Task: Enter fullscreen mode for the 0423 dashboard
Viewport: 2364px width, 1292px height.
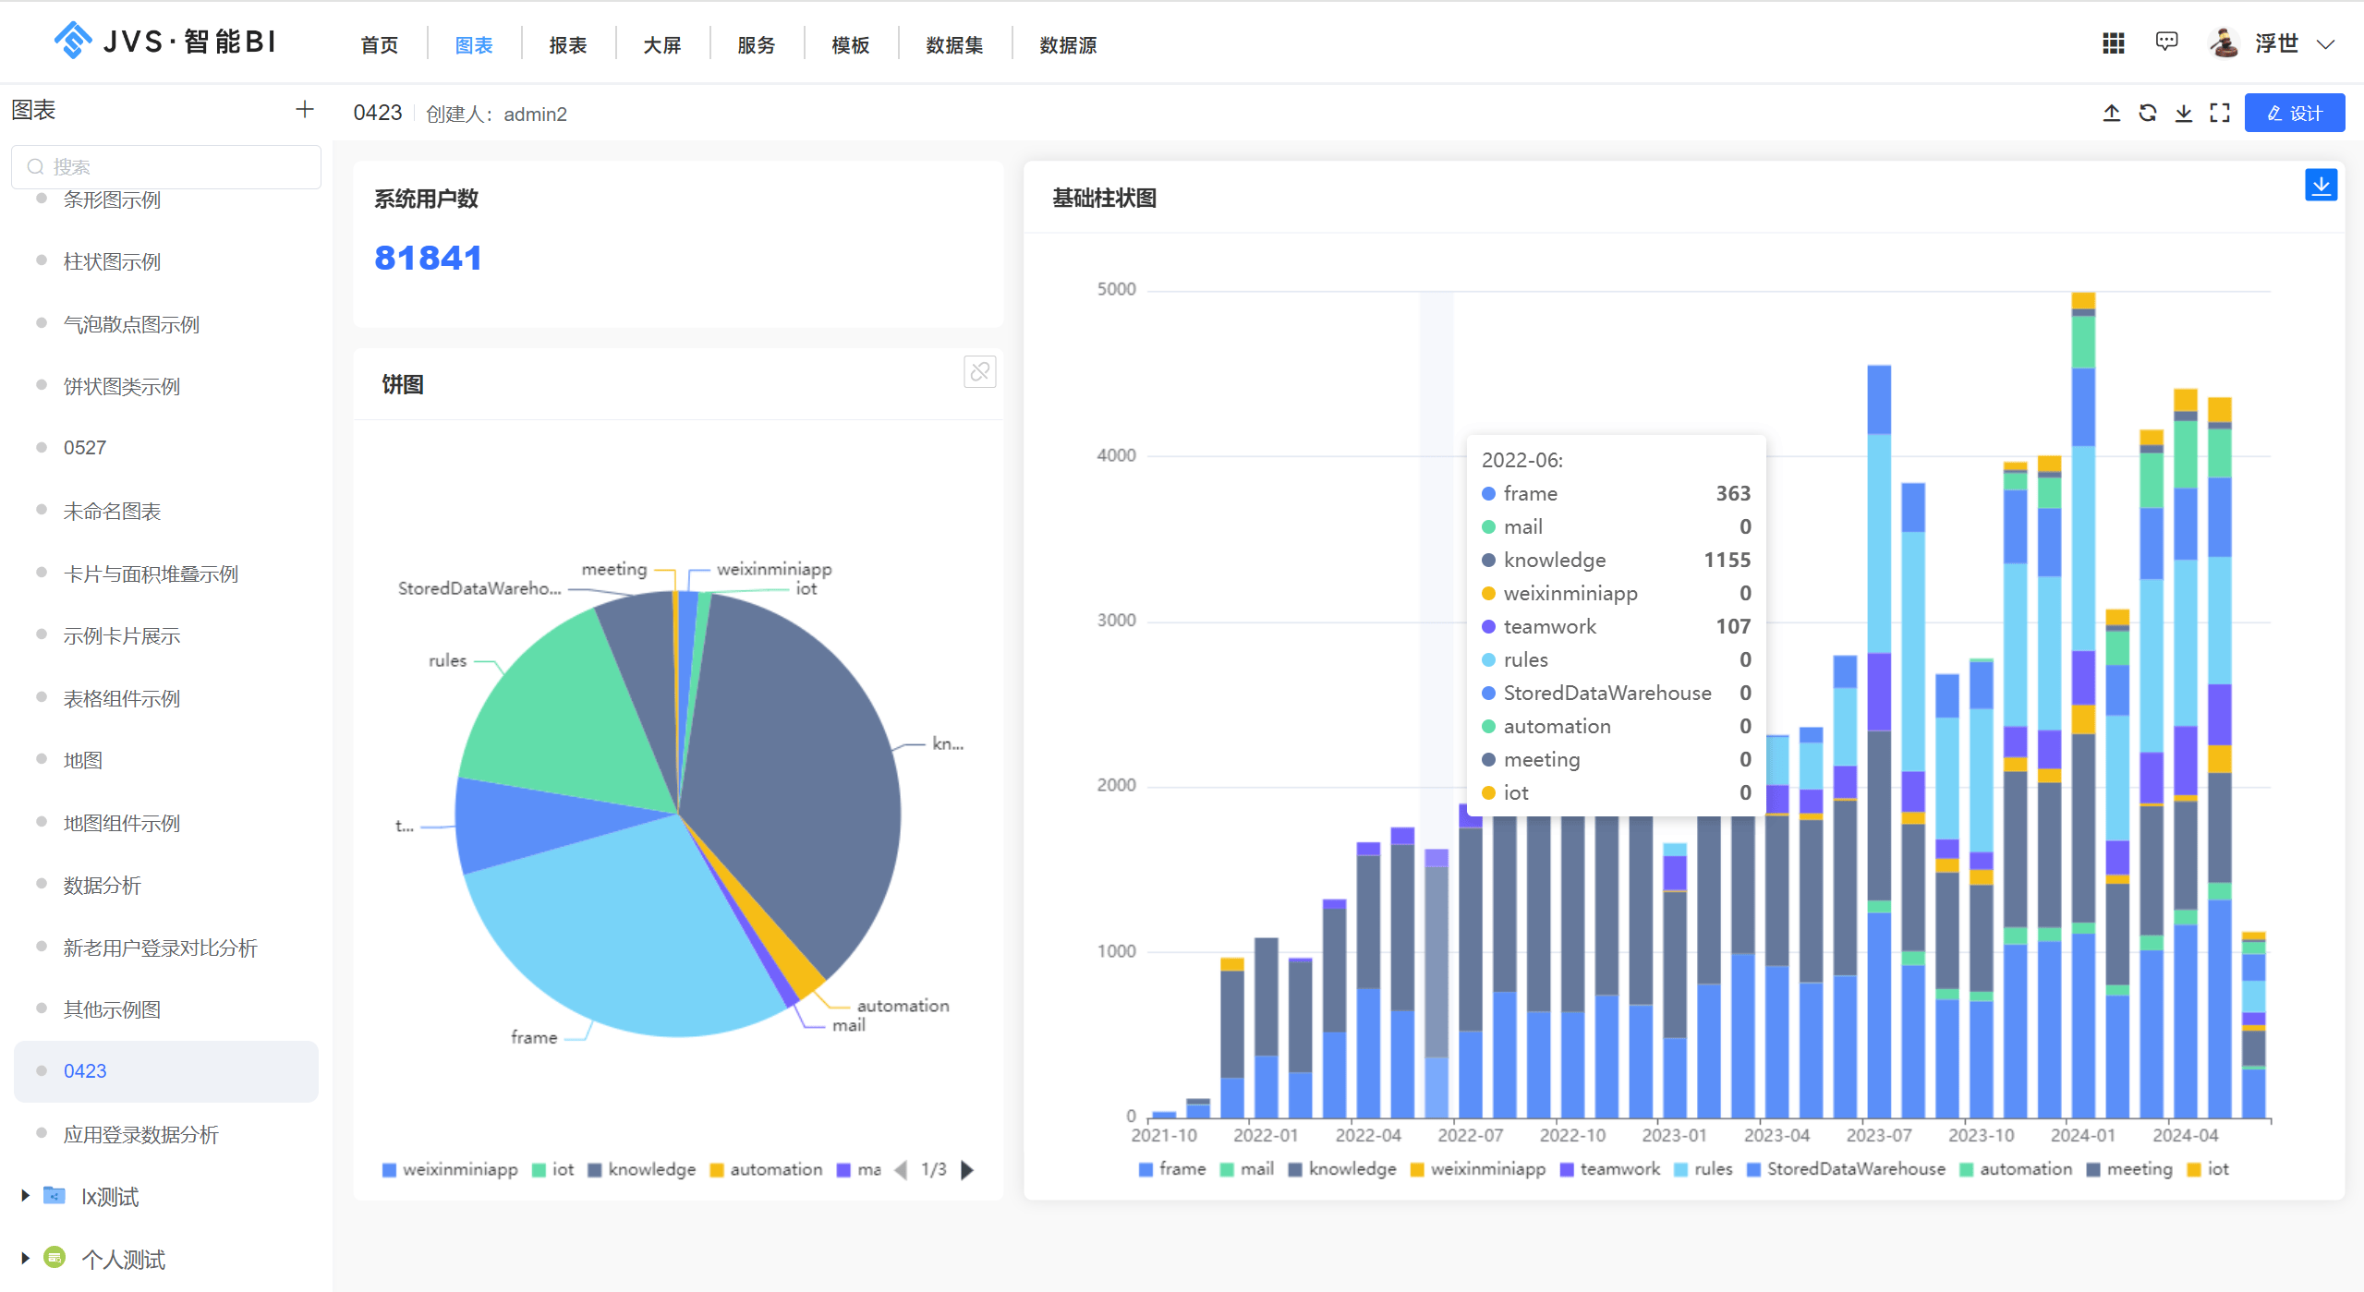Action: click(2221, 112)
